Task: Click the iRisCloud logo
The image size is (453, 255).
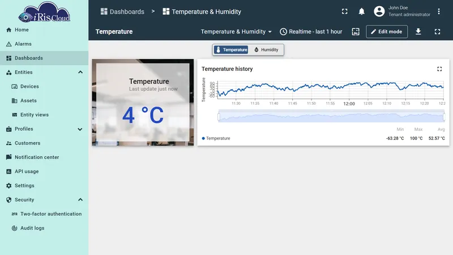Action: pyautogui.click(x=44, y=12)
